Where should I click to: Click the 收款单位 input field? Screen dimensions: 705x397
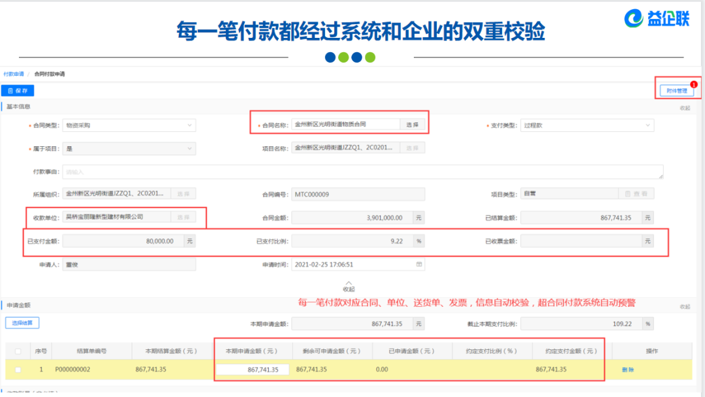pos(116,217)
